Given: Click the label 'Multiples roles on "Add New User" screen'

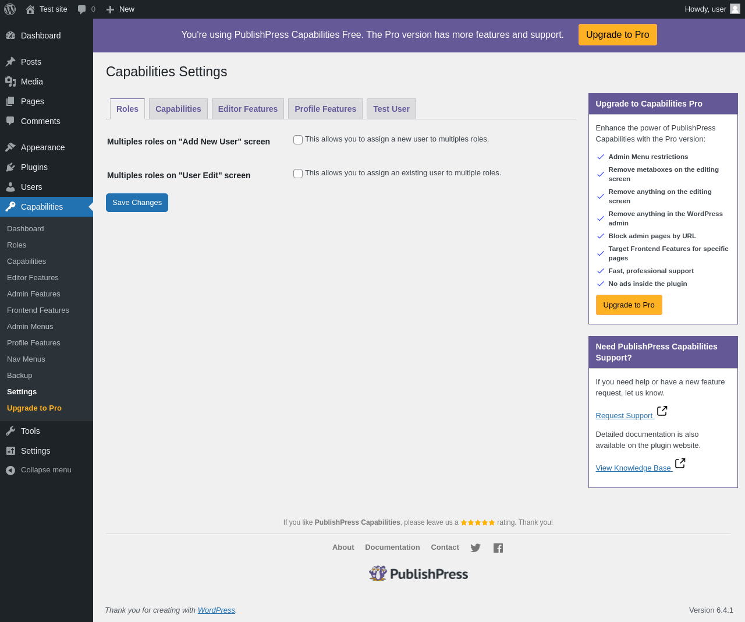Looking at the screenshot, I should click(x=189, y=142).
